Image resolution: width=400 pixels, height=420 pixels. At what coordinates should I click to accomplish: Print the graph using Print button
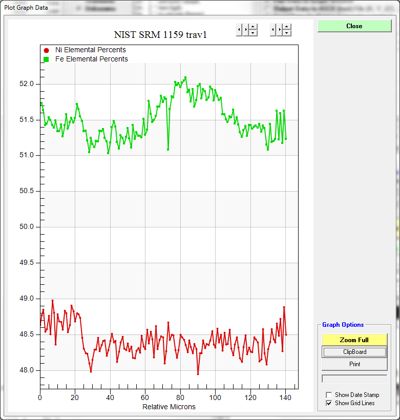click(354, 364)
